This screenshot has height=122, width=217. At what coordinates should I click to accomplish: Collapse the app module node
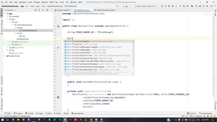(x=5, y=14)
